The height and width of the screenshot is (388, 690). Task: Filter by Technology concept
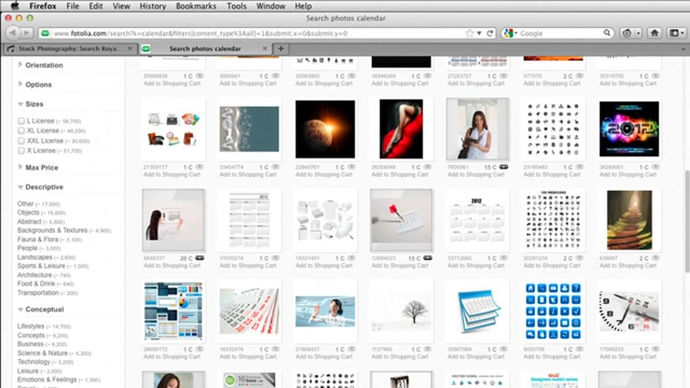tap(34, 362)
